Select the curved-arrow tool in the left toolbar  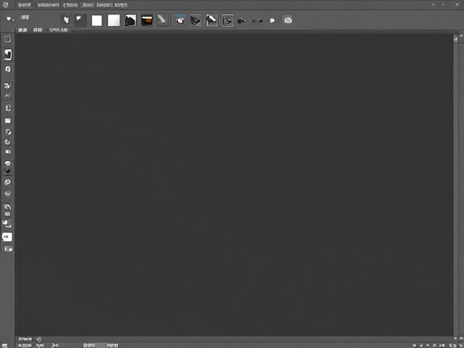[7, 207]
